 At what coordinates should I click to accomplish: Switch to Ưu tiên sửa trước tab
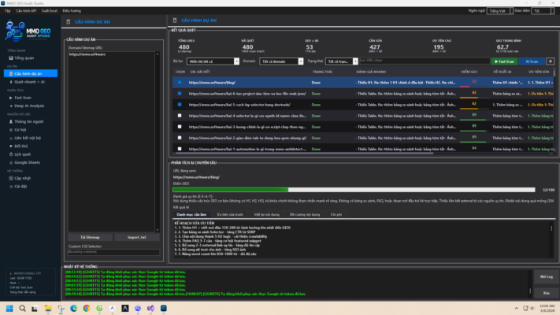[230, 215]
